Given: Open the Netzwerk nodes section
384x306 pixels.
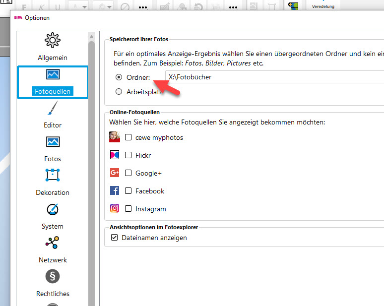Looking at the screenshot, I should coord(53,249).
